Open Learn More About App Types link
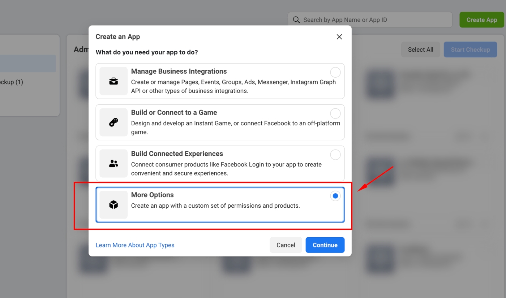Viewport: 506px width, 298px height. (x=135, y=245)
